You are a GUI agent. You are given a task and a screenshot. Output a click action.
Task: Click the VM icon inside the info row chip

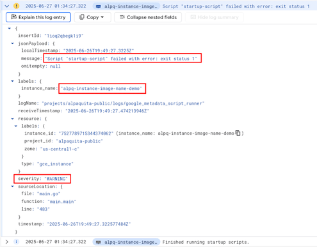click(99, 242)
